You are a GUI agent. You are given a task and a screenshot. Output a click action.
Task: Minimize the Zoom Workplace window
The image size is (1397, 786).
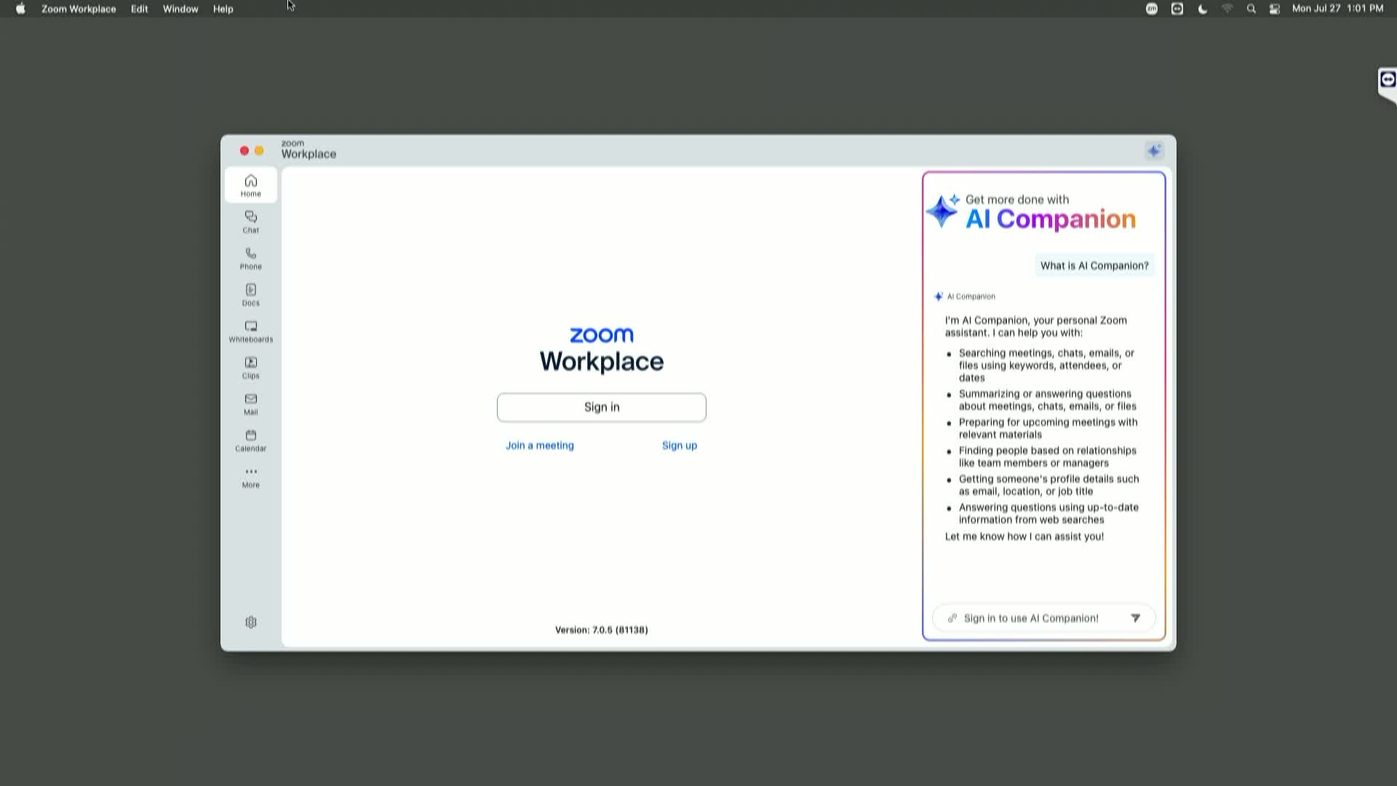click(259, 151)
